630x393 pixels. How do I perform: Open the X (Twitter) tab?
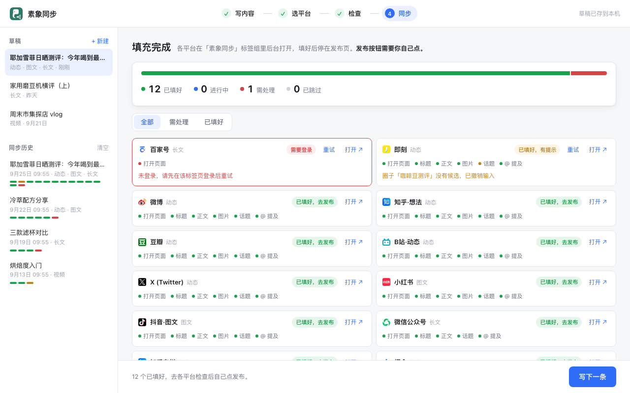(354, 282)
